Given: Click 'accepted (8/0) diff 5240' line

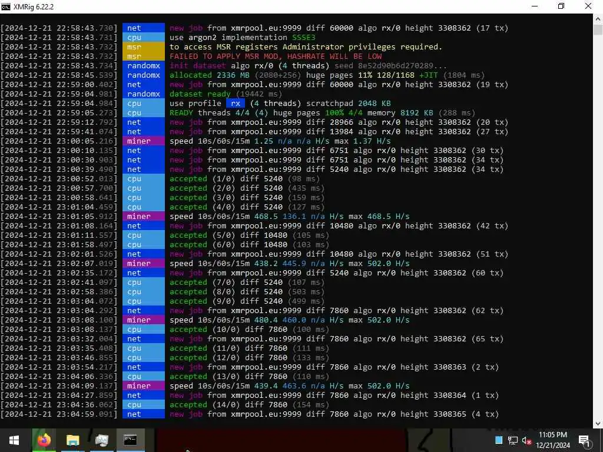Looking at the screenshot, I should [247, 292].
